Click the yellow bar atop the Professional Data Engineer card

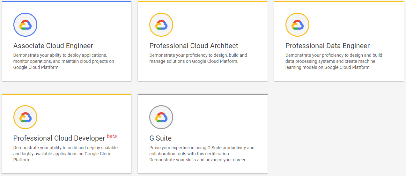[339, 2]
